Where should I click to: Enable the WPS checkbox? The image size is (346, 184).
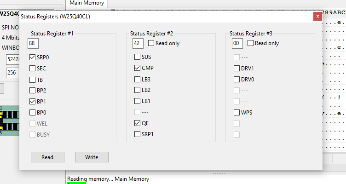pos(236,113)
